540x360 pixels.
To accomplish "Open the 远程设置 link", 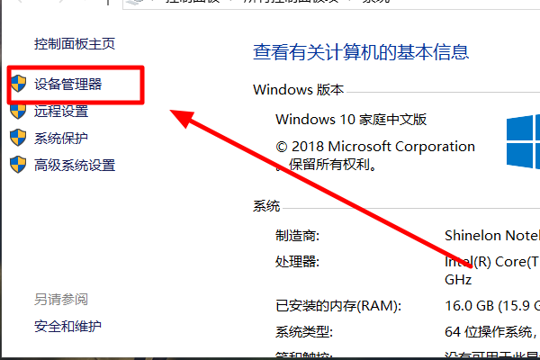I will pos(61,111).
